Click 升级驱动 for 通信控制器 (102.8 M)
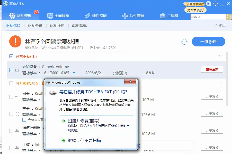 pyautogui.click(x=212, y=130)
